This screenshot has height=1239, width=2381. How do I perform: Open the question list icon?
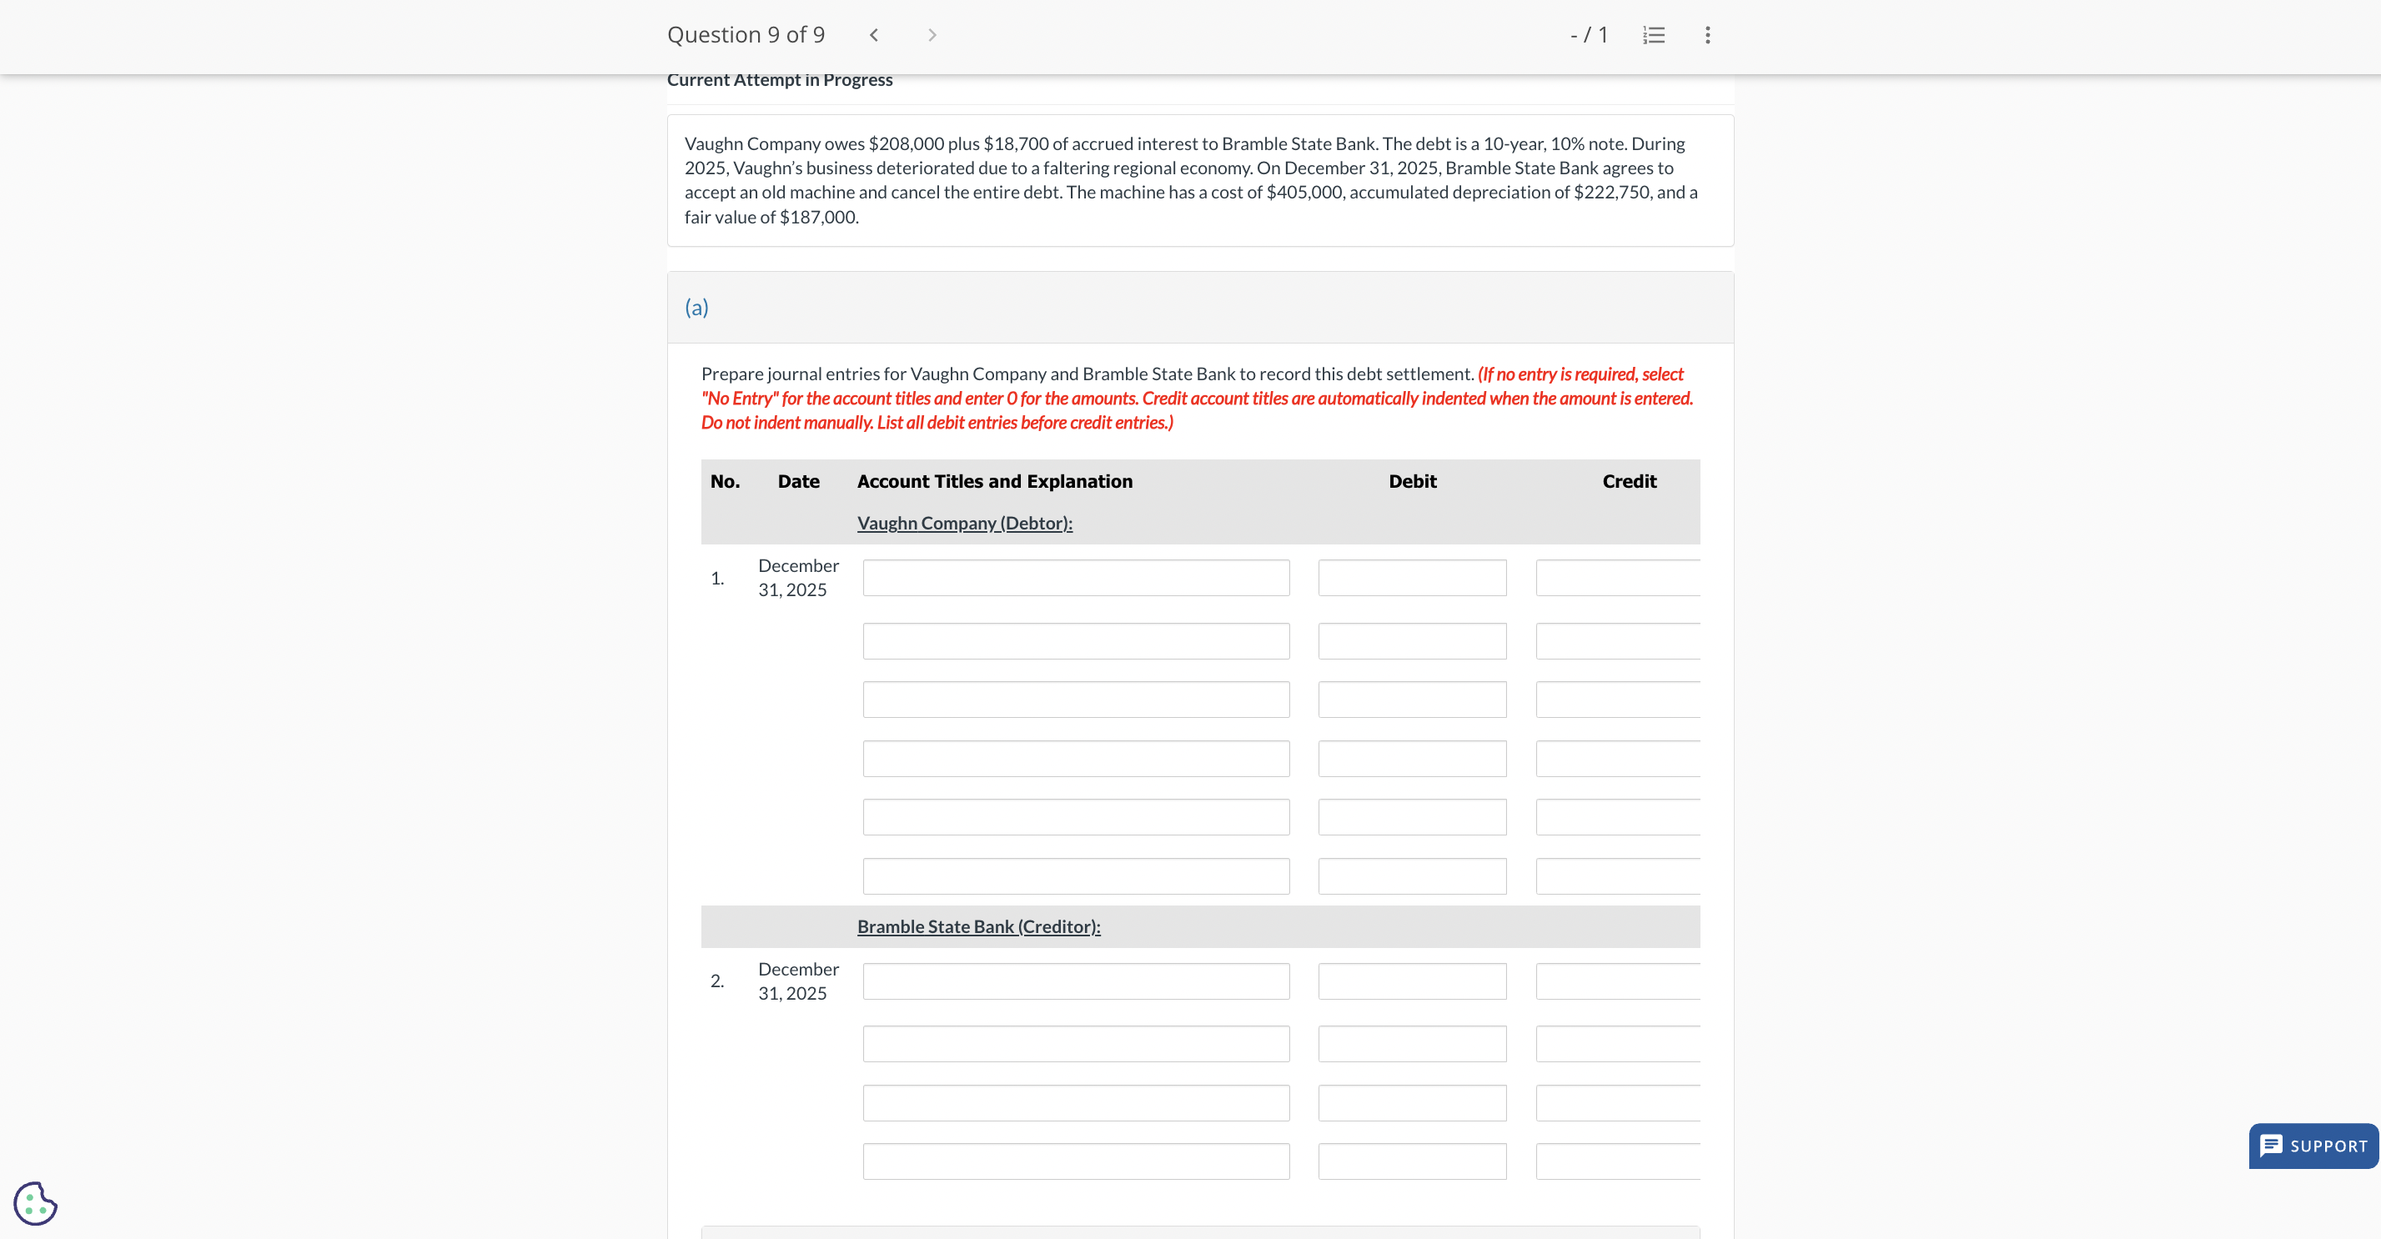pyautogui.click(x=1654, y=35)
